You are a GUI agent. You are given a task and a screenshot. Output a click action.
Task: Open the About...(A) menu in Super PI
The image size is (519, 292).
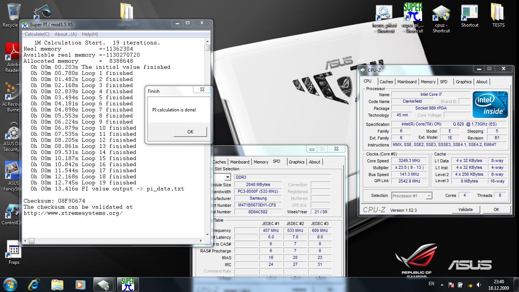click(x=66, y=34)
